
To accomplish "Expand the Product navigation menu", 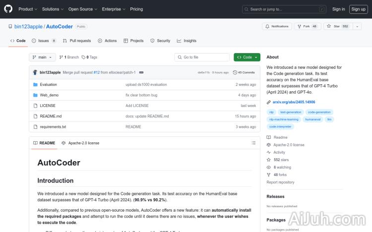I will (27, 9).
